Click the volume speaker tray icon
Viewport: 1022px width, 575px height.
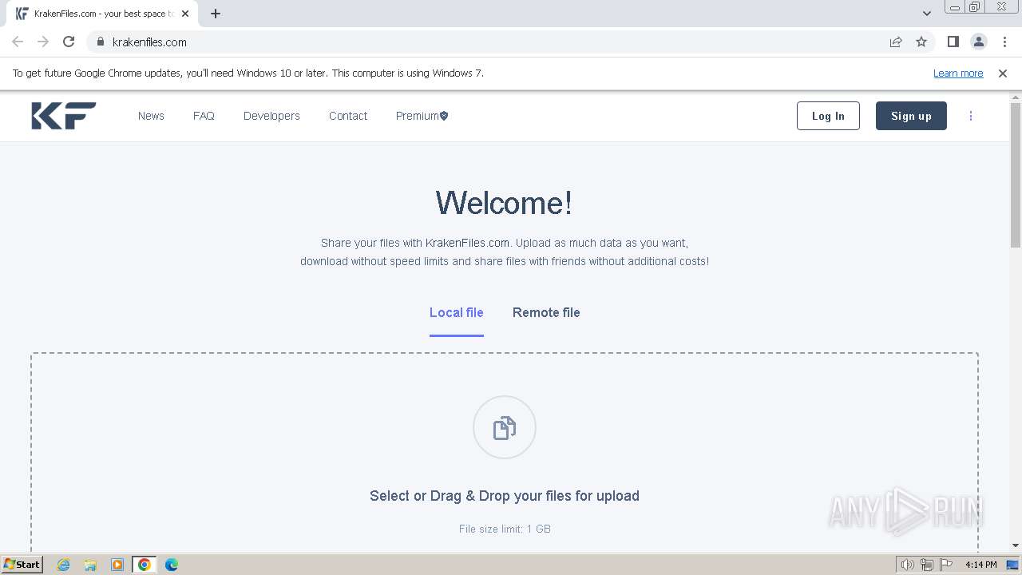click(907, 565)
